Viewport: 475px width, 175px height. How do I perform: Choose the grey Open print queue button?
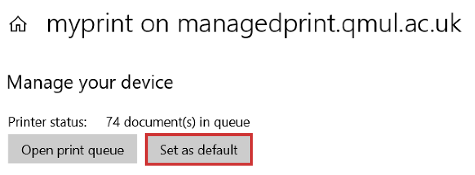(72, 149)
